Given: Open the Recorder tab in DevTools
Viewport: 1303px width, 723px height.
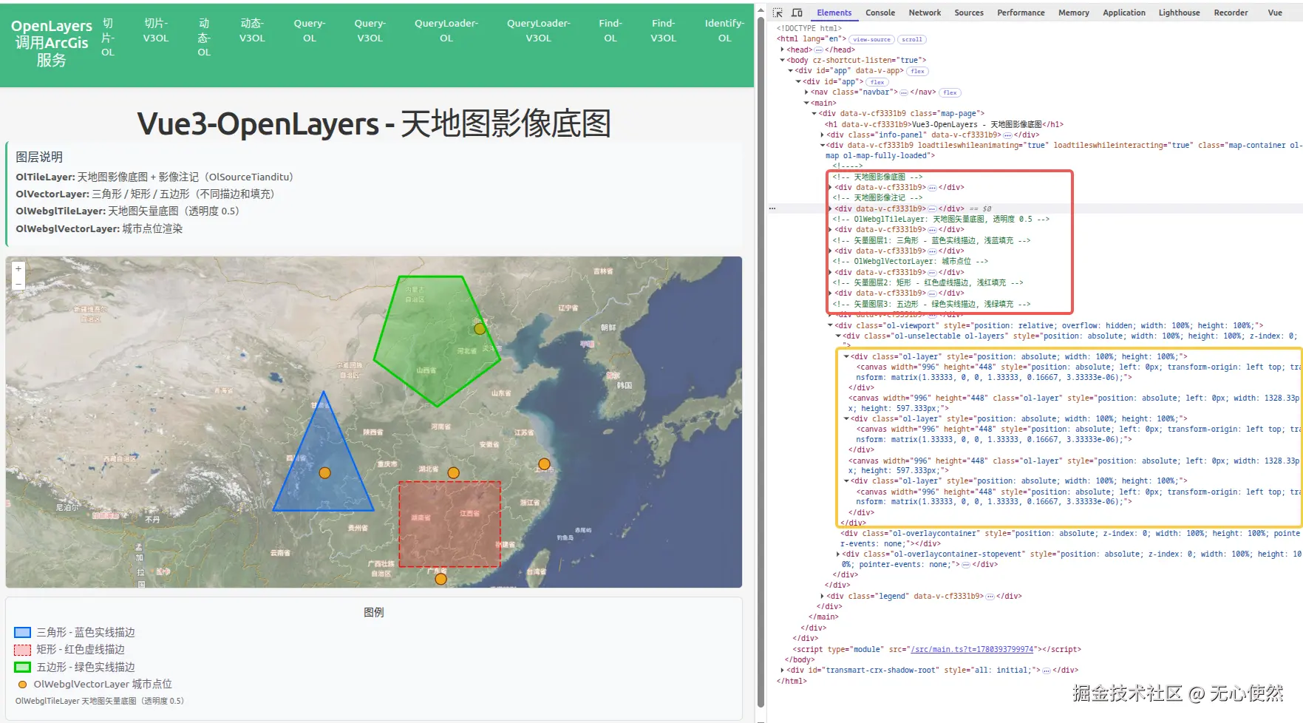Looking at the screenshot, I should tap(1231, 13).
